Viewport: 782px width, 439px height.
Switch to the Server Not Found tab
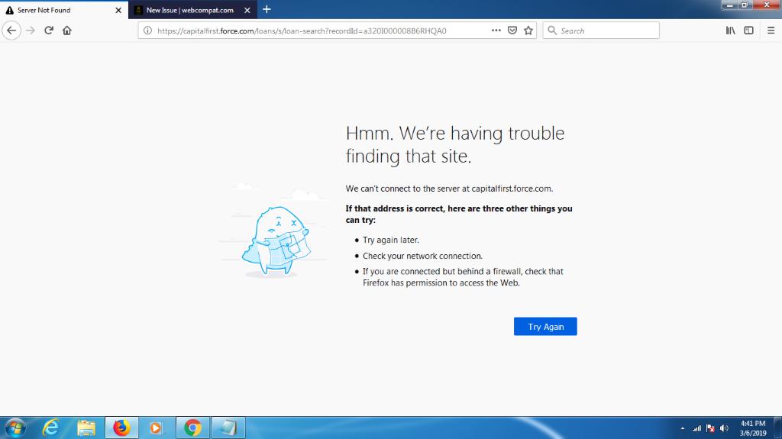57,10
